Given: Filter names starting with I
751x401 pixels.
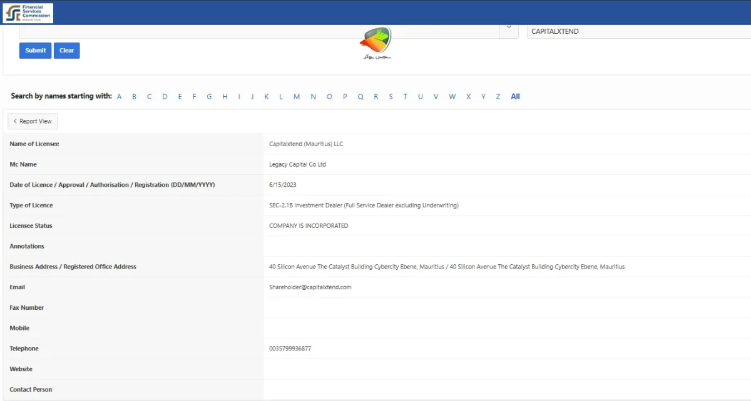Looking at the screenshot, I should tap(239, 96).
